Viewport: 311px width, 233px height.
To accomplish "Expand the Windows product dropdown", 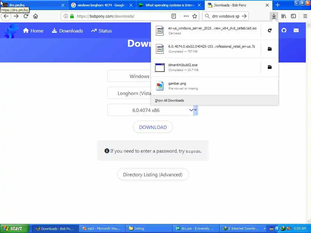I will 129,76.
